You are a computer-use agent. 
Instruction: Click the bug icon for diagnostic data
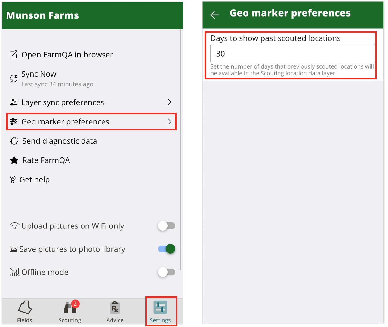click(x=14, y=141)
